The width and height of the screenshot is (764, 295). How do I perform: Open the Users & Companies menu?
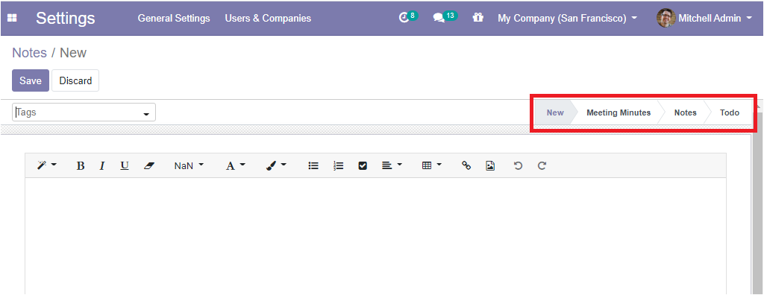(268, 18)
